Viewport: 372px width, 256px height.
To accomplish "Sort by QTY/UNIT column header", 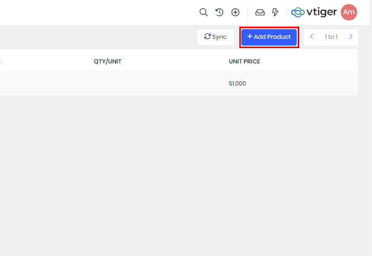I will [108, 61].
